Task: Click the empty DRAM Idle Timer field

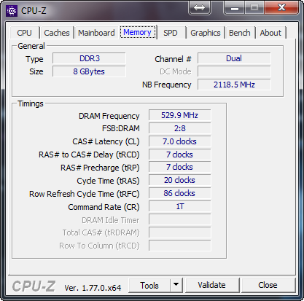Action: [180, 219]
